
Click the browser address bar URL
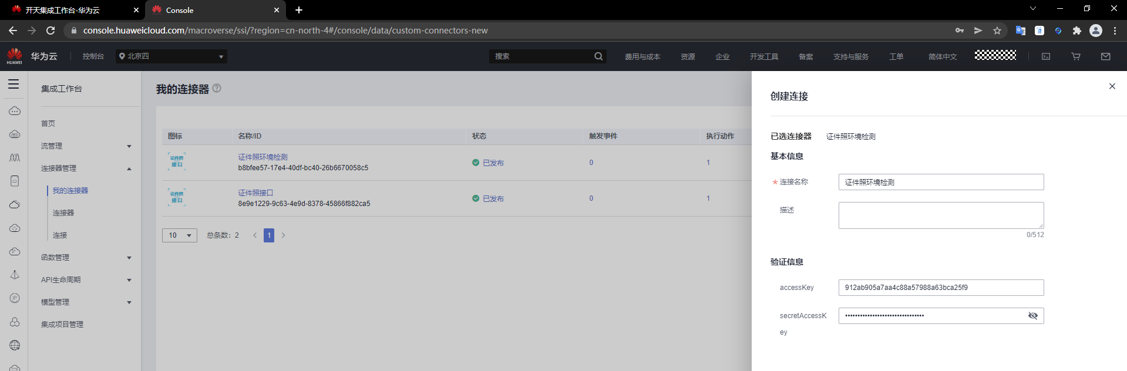285,31
